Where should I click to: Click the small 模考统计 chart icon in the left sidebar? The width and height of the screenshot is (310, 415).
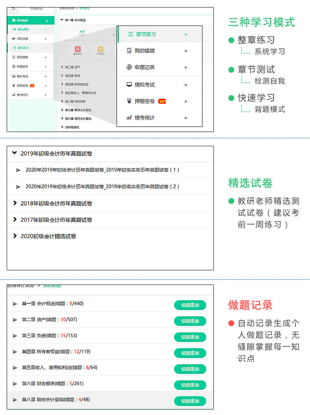(14, 95)
